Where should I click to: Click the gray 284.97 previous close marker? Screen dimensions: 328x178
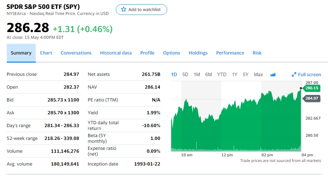click(x=311, y=98)
